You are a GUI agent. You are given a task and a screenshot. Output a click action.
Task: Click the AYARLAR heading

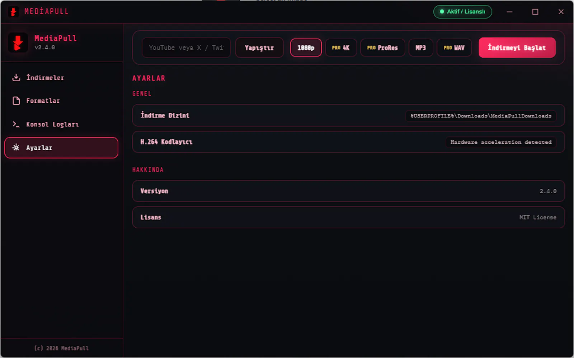(149, 78)
